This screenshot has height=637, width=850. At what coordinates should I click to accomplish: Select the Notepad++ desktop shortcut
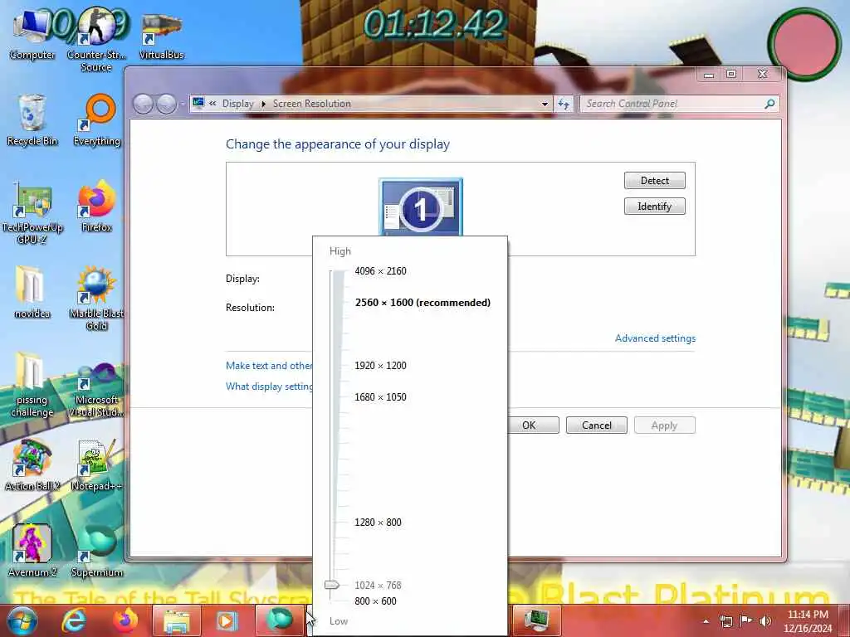click(x=96, y=464)
